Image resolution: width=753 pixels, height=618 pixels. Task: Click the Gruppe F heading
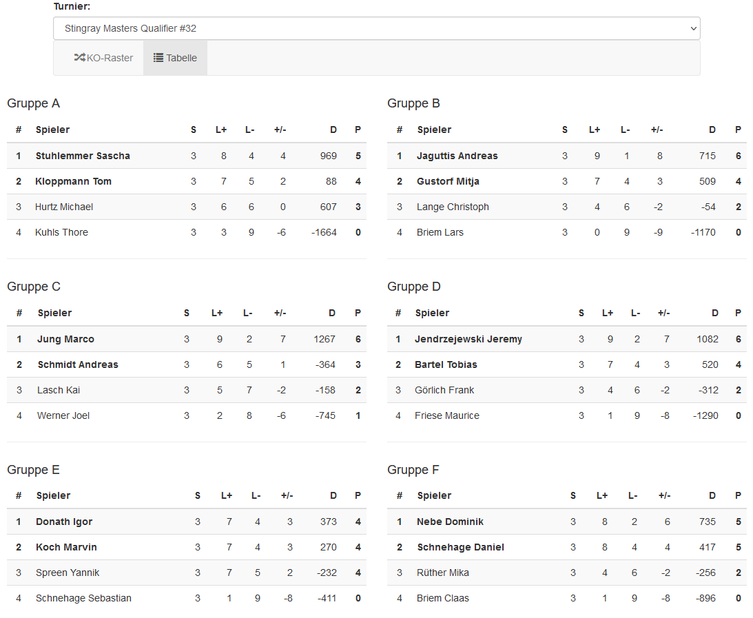pos(413,470)
